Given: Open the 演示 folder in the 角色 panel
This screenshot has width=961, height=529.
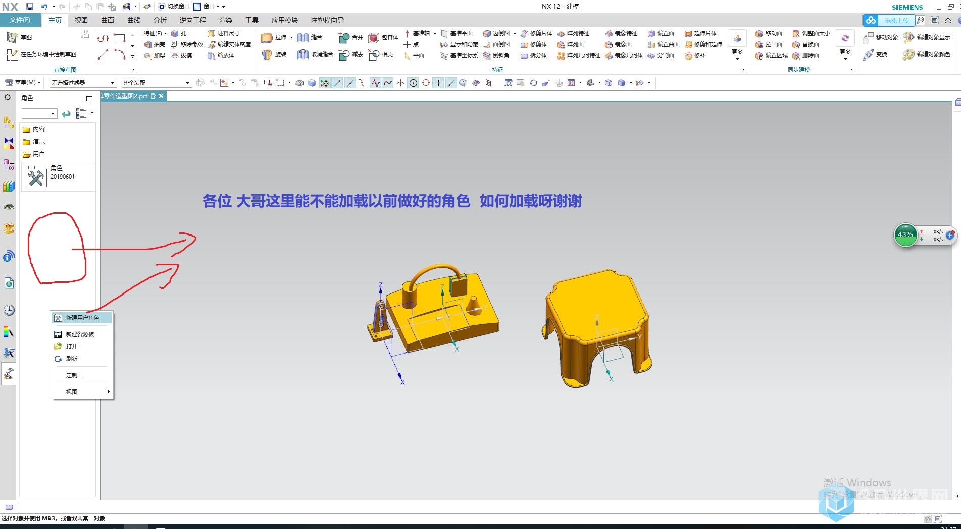Looking at the screenshot, I should 34,142.
